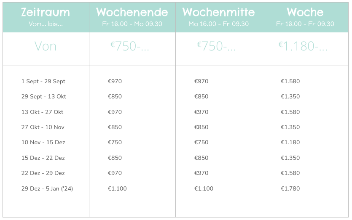Click the large Von label
The width and height of the screenshot is (352, 220).
46,46
